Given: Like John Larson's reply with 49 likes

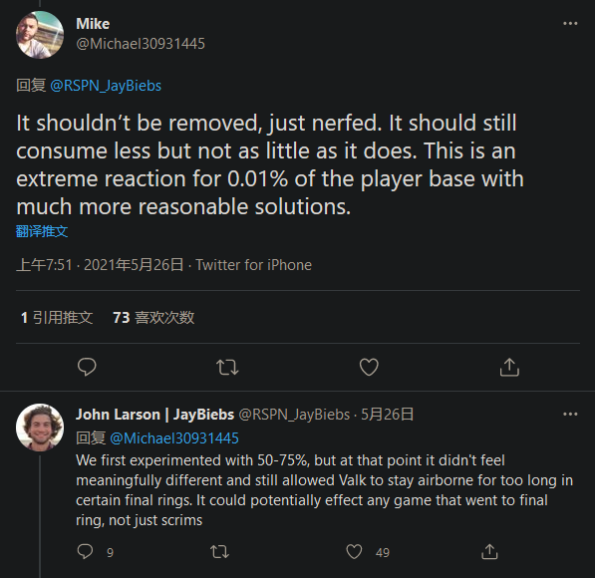Looking at the screenshot, I should [x=354, y=552].
